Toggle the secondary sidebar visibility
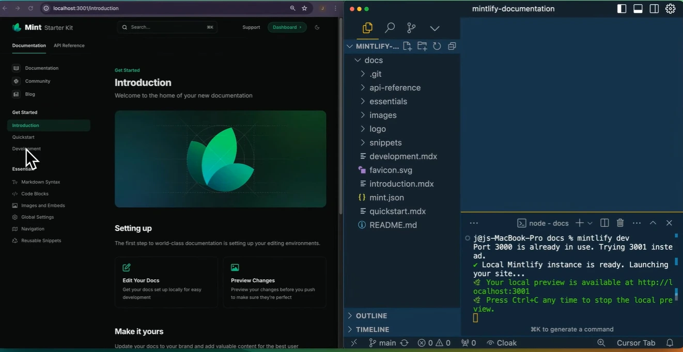Screen dimensions: 683x352 pos(654,8)
